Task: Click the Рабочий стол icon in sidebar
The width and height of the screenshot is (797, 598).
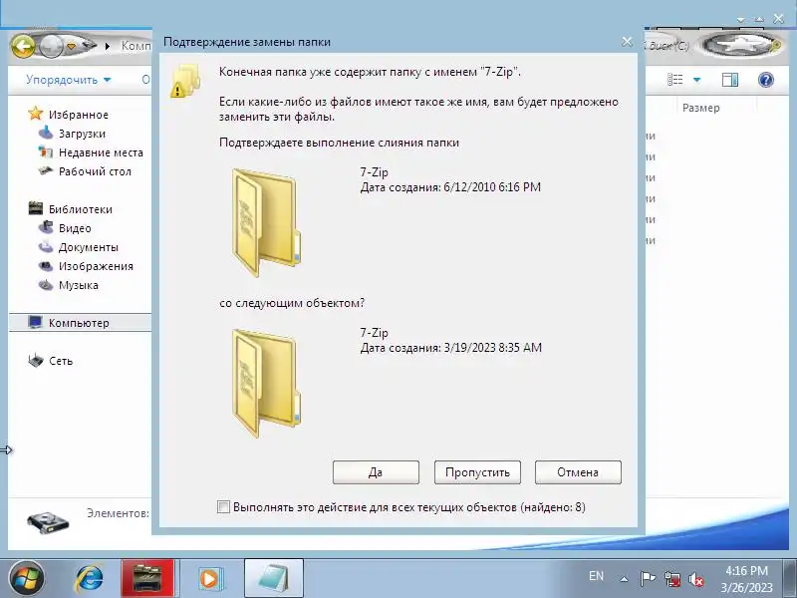Action: tap(46, 170)
